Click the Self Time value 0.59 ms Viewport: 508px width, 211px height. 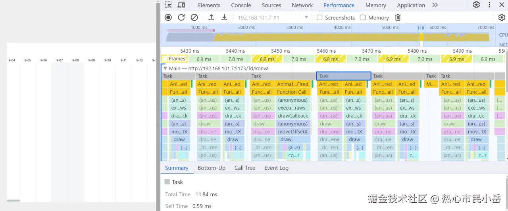pyautogui.click(x=202, y=206)
